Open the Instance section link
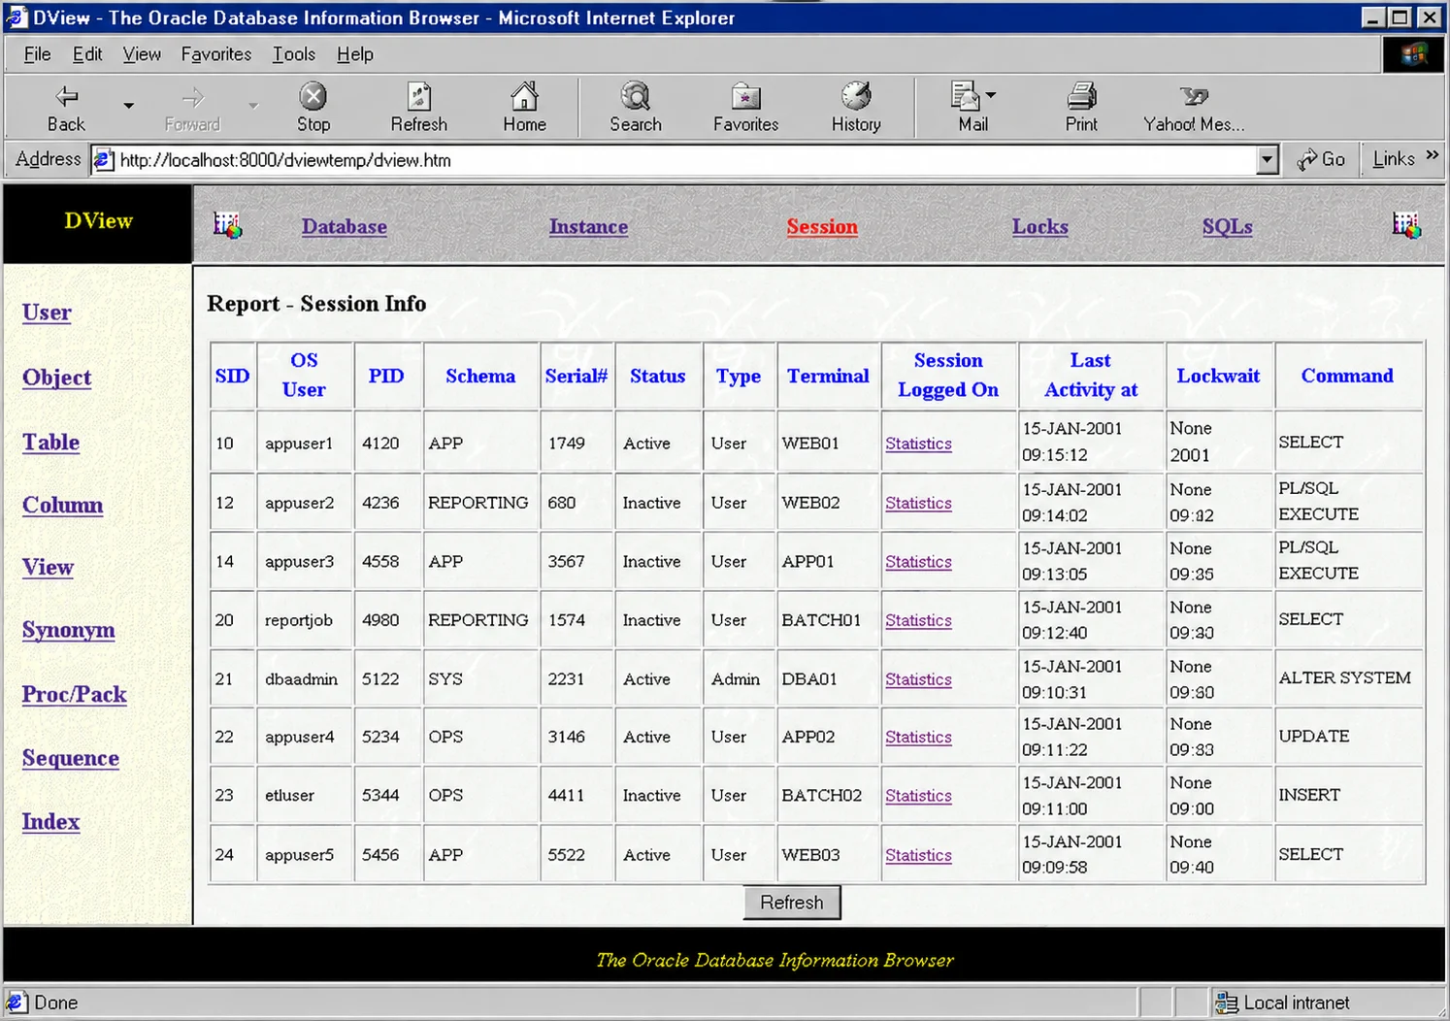The image size is (1450, 1021). (x=588, y=226)
